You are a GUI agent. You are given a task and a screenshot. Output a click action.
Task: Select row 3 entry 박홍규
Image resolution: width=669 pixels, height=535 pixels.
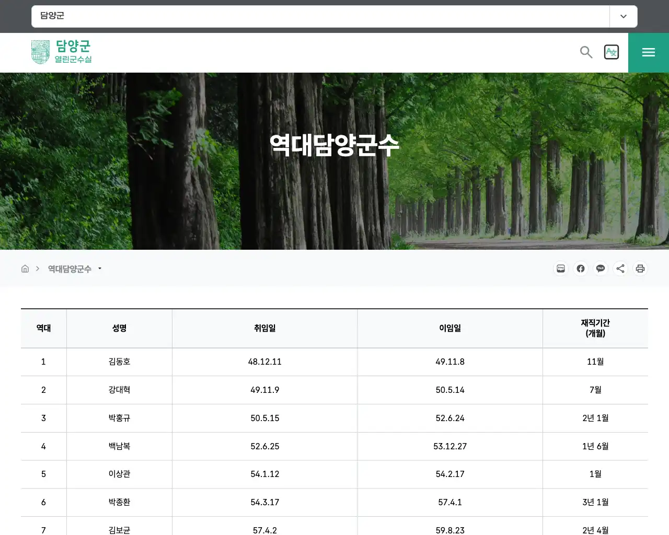[x=119, y=418]
